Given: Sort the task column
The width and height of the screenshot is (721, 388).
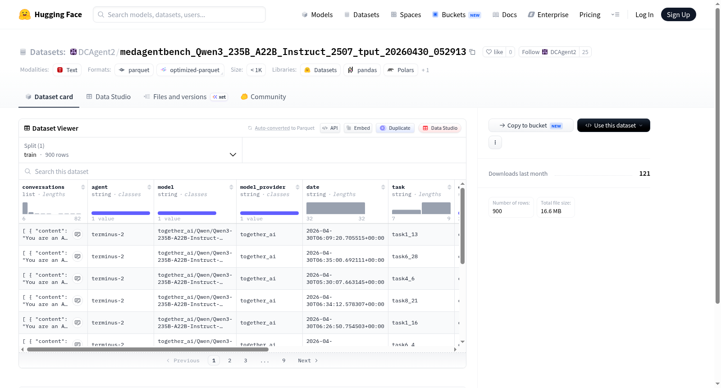Looking at the screenshot, I should click(x=449, y=187).
